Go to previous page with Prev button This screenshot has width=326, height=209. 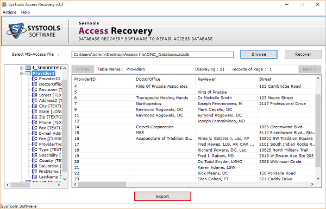(83, 69)
